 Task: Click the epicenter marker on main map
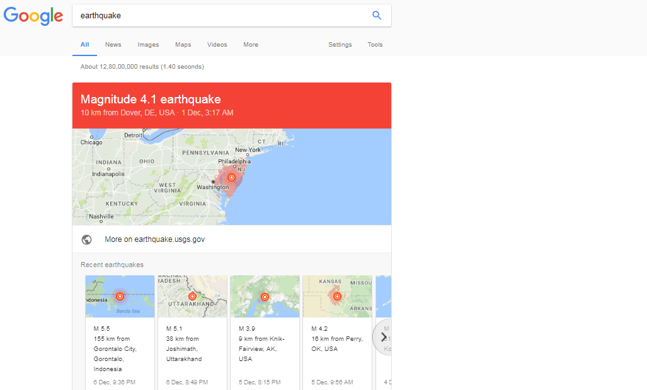point(231,178)
